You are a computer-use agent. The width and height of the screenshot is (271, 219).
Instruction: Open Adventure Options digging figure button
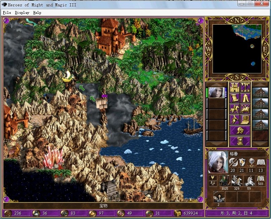(x=234, y=120)
